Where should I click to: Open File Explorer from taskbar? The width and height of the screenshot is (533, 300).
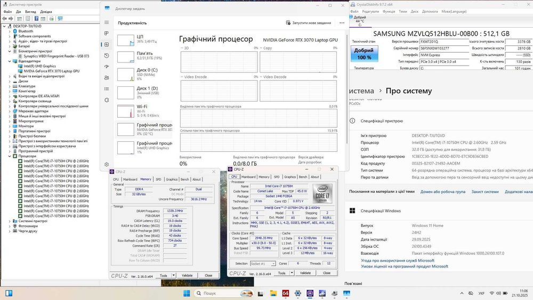273,293
